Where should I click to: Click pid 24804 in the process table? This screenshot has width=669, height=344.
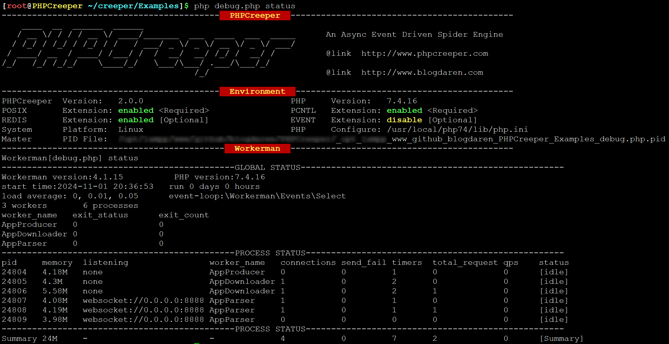pos(14,272)
